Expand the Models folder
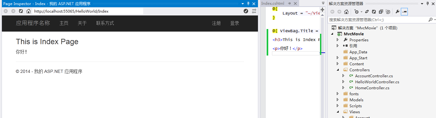Image resolution: width=436 pixels, height=118 pixels. click(338, 100)
